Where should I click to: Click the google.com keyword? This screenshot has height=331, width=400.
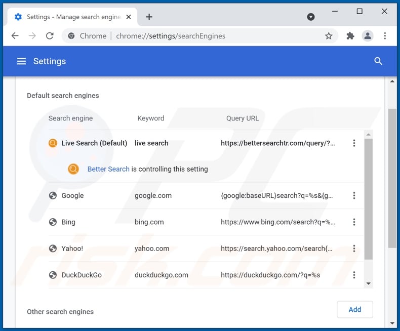[153, 195]
